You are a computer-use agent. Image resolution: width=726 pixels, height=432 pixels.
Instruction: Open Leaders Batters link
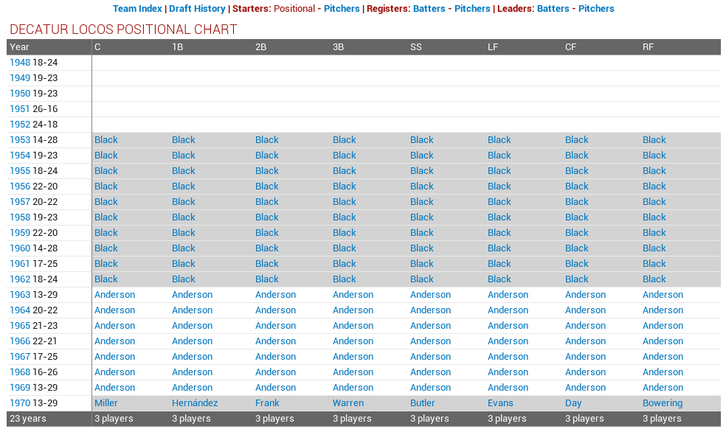coord(553,9)
